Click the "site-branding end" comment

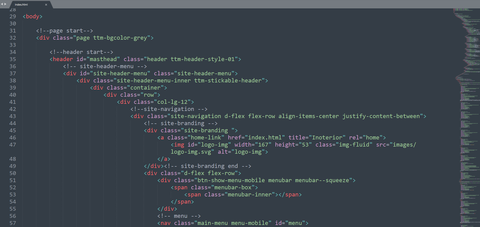(x=208, y=166)
